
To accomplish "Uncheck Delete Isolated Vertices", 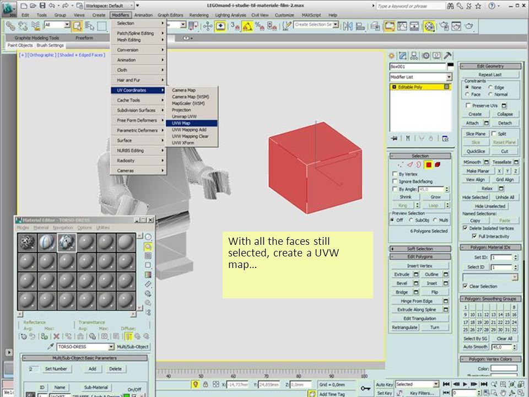I will click(465, 228).
